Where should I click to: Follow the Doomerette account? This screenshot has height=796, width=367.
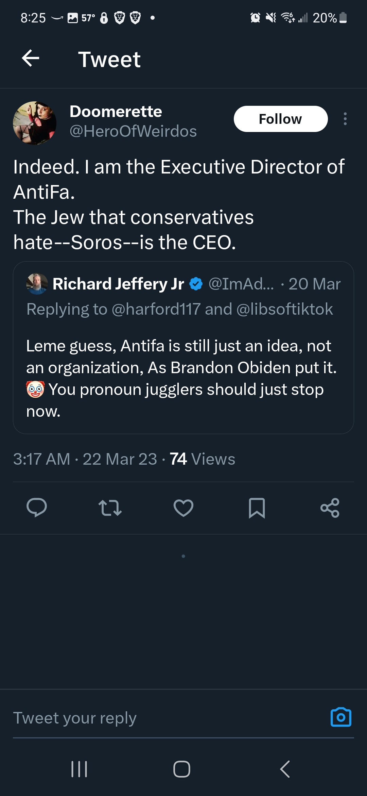280,119
